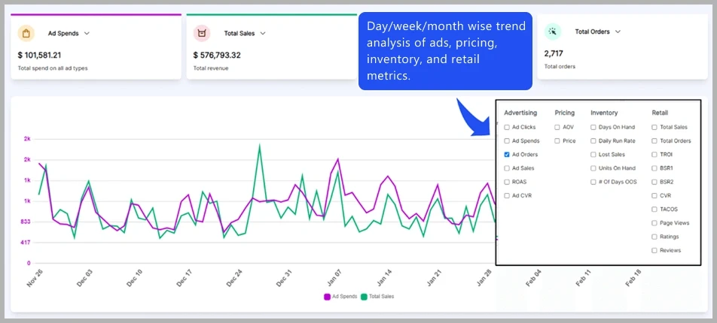Click the Total Sales cart icon
This screenshot has height=323, width=717.
202,33
